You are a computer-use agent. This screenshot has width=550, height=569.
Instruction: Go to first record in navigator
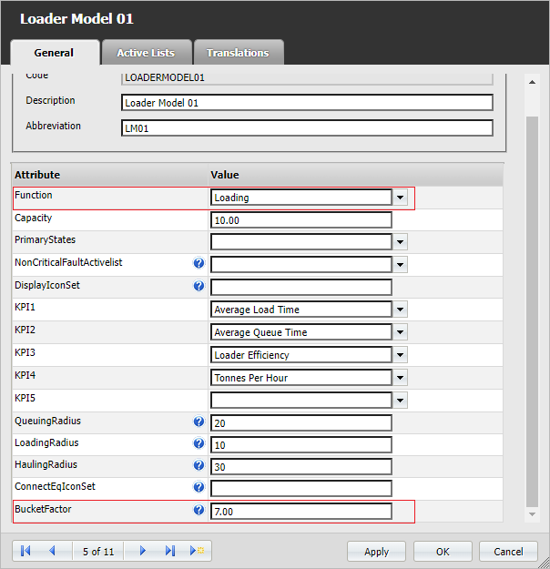coord(25,551)
